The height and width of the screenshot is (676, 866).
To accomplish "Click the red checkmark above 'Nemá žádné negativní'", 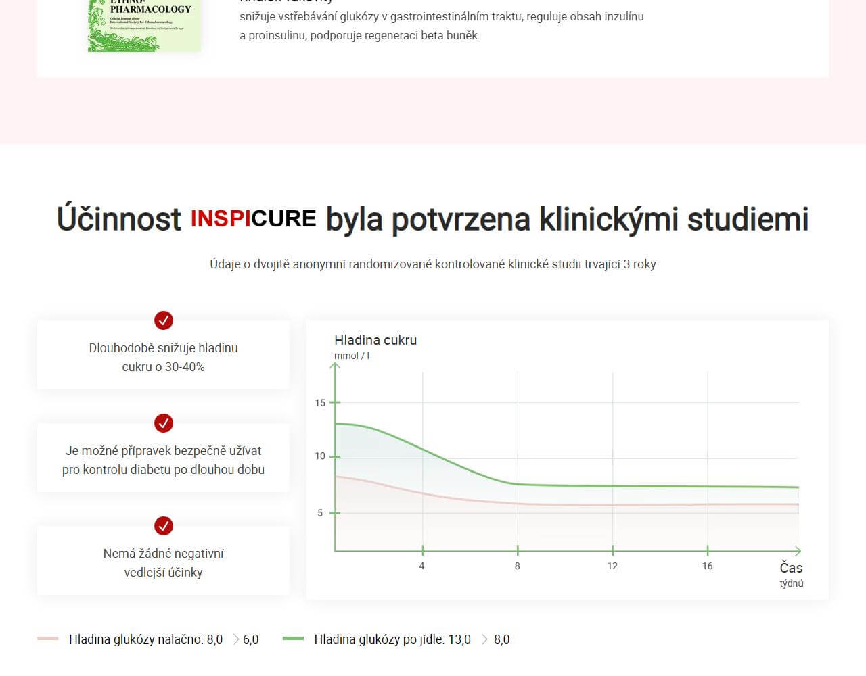I will pos(164,526).
